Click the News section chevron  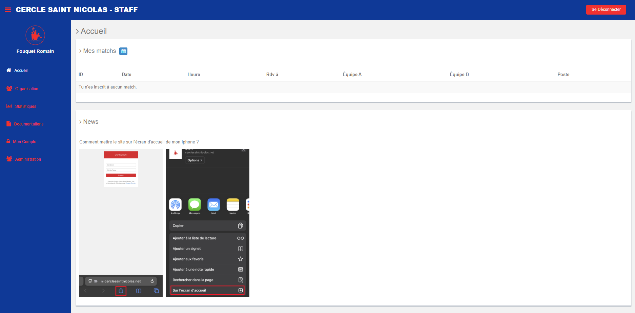[80, 122]
